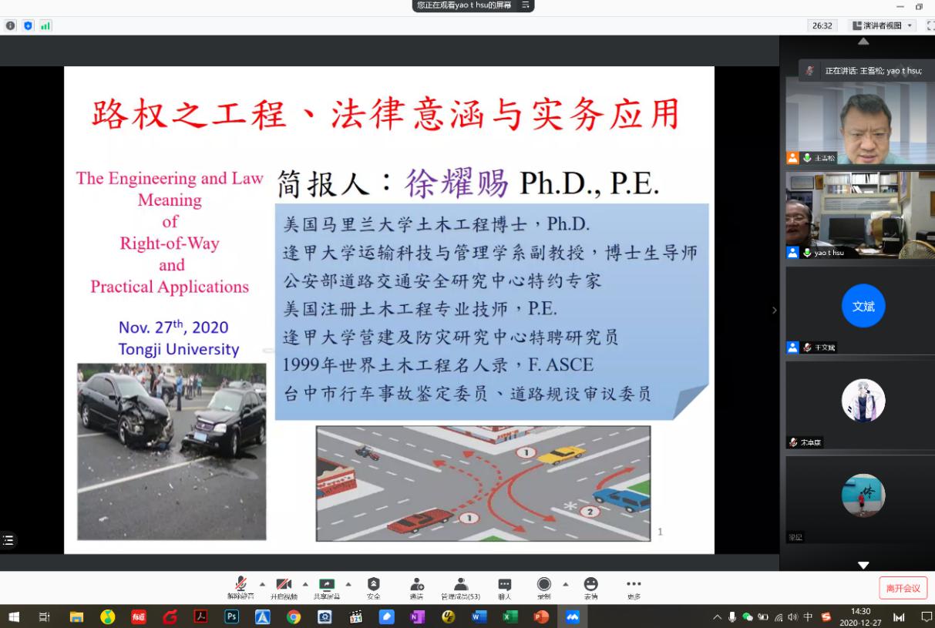Open the Share Screen tool
This screenshot has width=935, height=628.
327,586
